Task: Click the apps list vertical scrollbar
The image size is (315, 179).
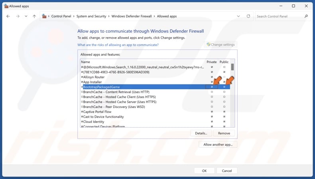Action: point(232,96)
